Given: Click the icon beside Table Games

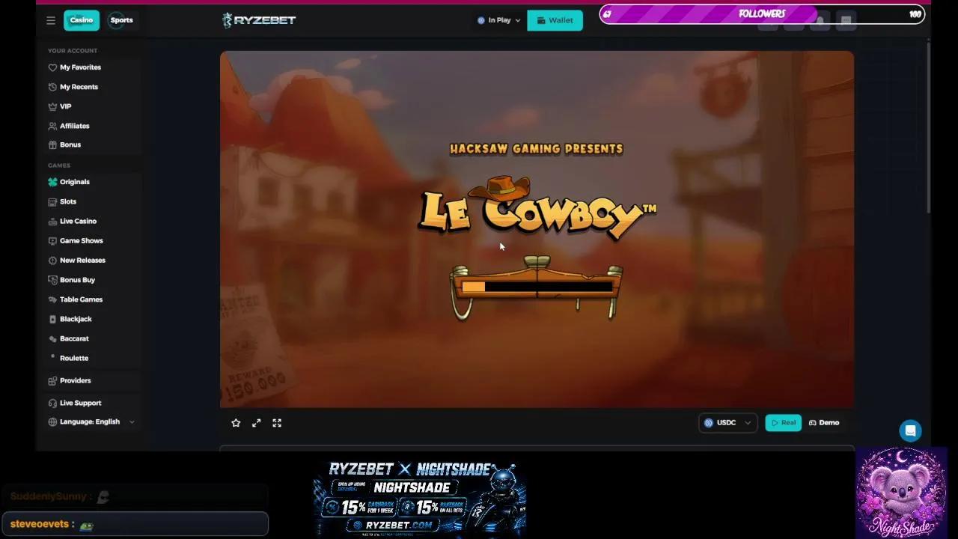Looking at the screenshot, I should click(52, 299).
